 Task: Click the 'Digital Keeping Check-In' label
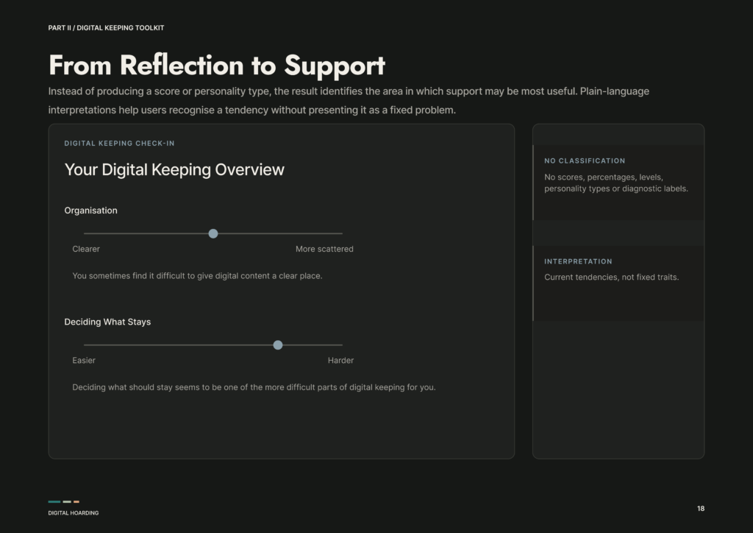[x=120, y=144]
